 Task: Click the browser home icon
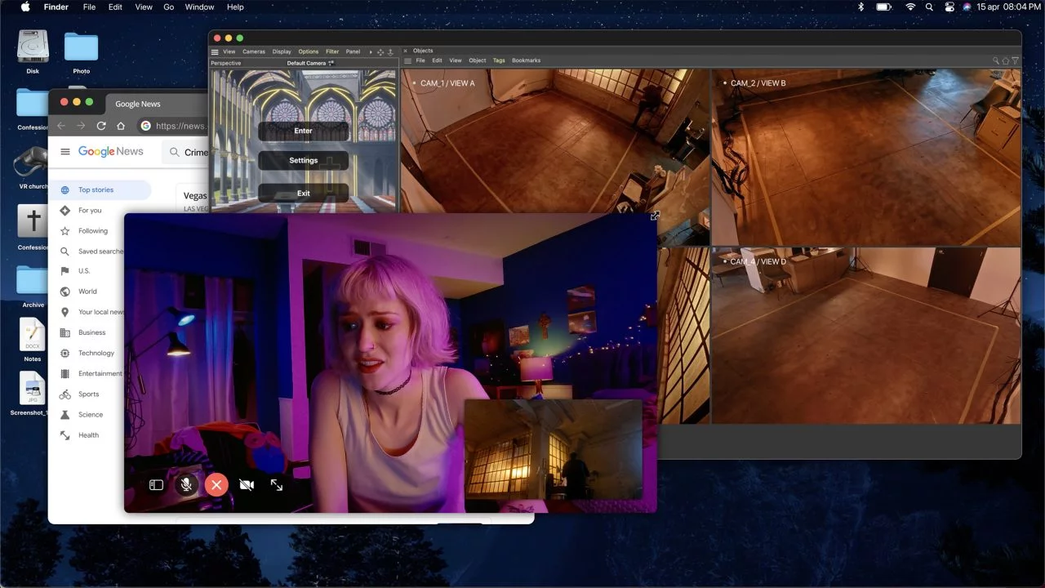(x=121, y=126)
